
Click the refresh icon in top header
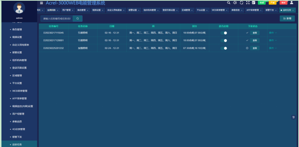click(x=241, y=3)
